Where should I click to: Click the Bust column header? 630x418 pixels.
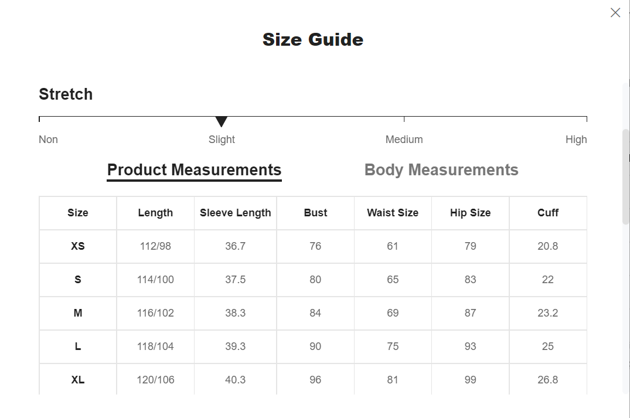click(315, 213)
